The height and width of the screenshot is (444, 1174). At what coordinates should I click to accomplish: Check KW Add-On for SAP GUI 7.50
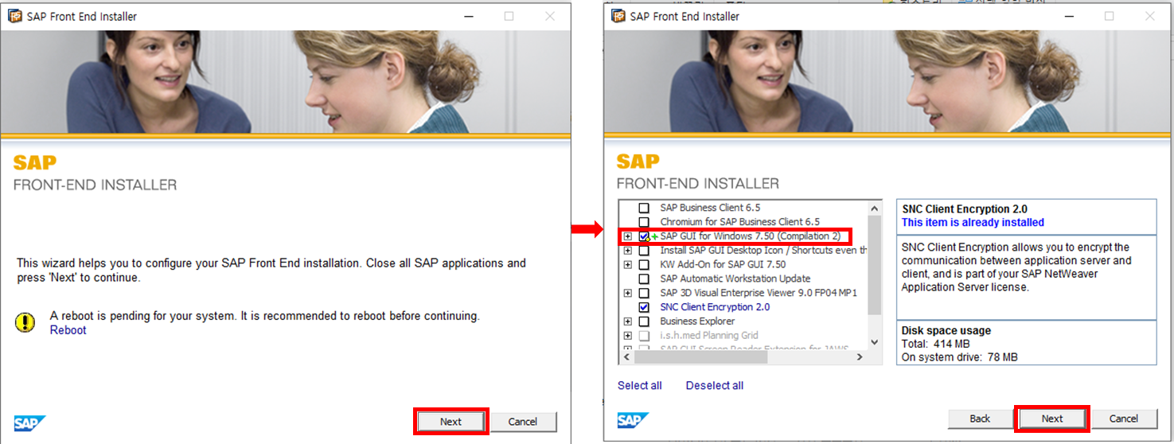pyautogui.click(x=644, y=265)
